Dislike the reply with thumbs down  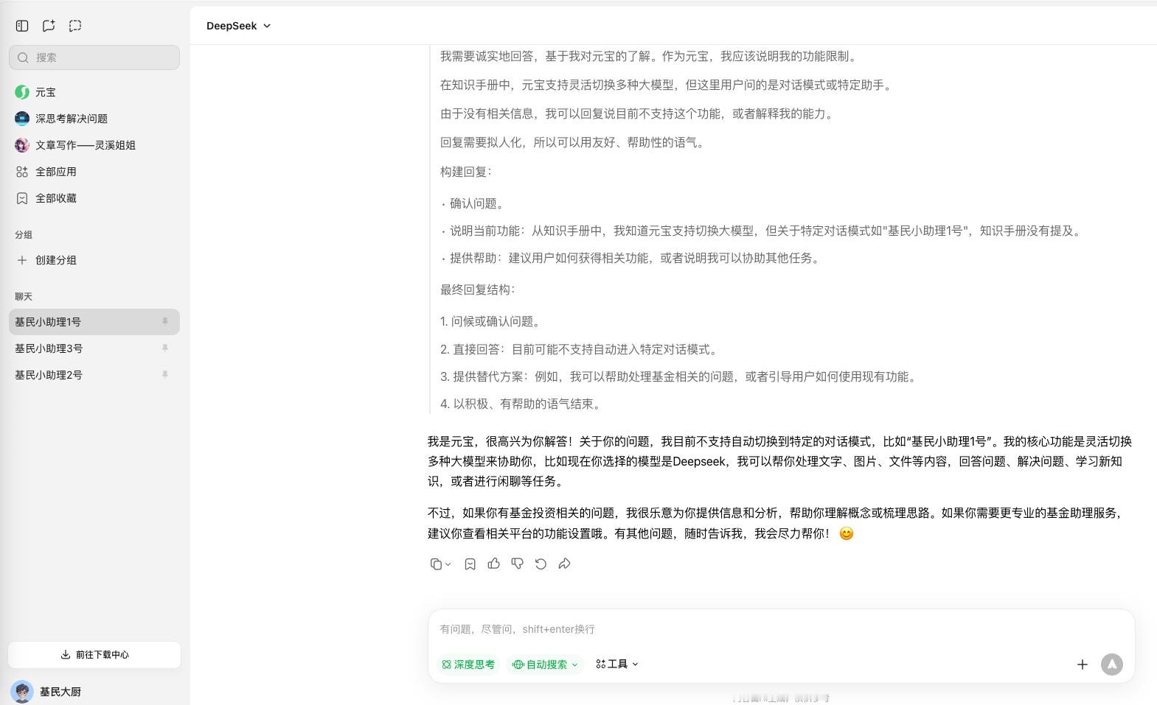[517, 564]
